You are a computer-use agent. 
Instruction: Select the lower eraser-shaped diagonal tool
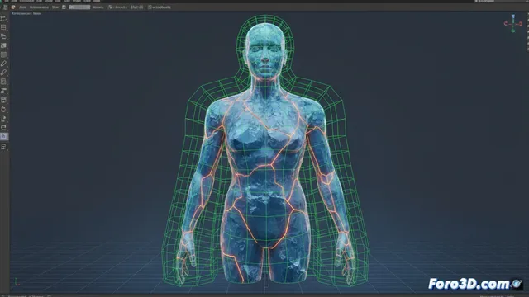point(3,73)
